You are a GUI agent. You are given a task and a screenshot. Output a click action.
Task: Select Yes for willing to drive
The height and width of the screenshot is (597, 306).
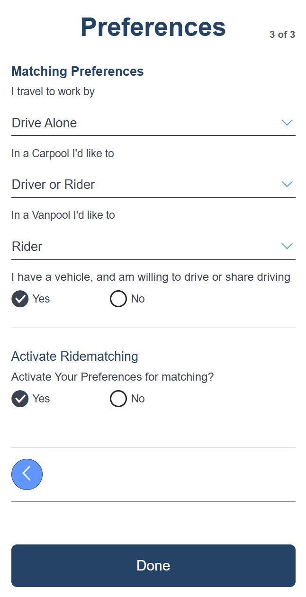(19, 299)
